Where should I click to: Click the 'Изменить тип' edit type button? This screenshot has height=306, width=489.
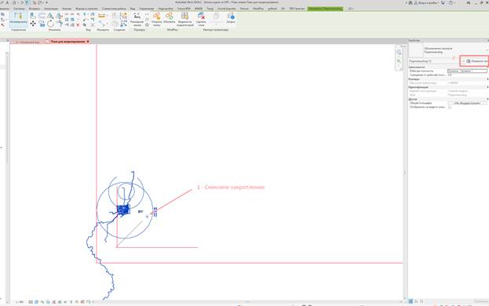476,61
